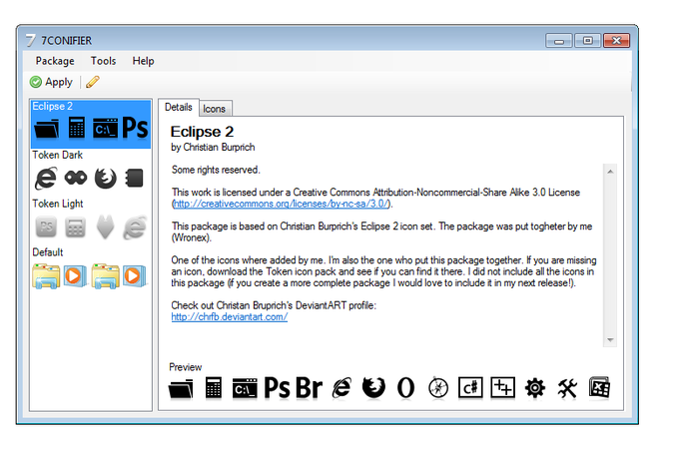This screenshot has height=456, width=679.
Task: Click Ps icon in Eclipse 2 list item
Action: [x=135, y=128]
